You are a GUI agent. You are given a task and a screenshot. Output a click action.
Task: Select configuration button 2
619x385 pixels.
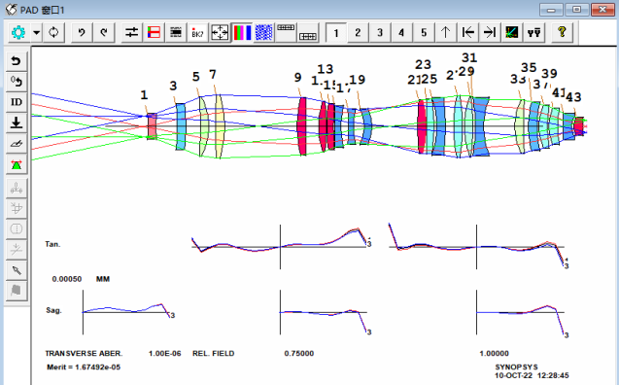click(x=358, y=32)
